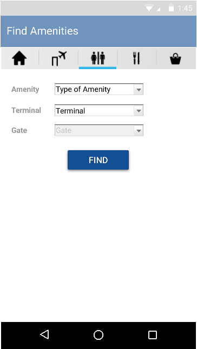This screenshot has width=197, height=349.
Task: Tap the recent apps square icon
Action: [x=153, y=335]
